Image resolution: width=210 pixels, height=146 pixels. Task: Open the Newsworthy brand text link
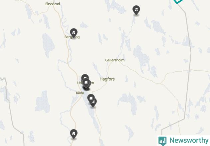coord(189,140)
